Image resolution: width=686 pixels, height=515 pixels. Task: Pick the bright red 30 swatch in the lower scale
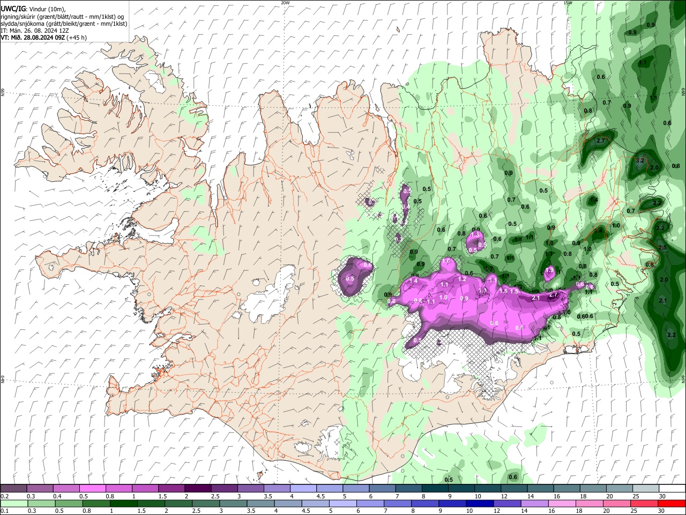tap(672, 503)
